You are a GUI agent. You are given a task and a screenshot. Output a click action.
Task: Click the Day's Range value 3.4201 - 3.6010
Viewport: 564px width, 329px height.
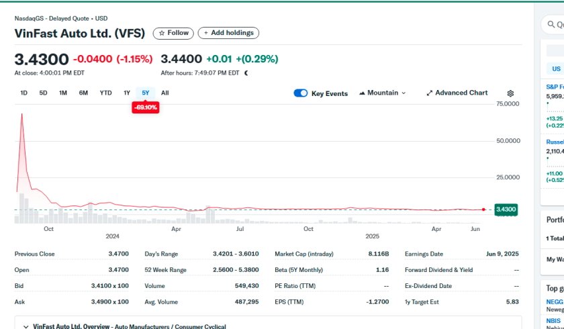click(236, 254)
